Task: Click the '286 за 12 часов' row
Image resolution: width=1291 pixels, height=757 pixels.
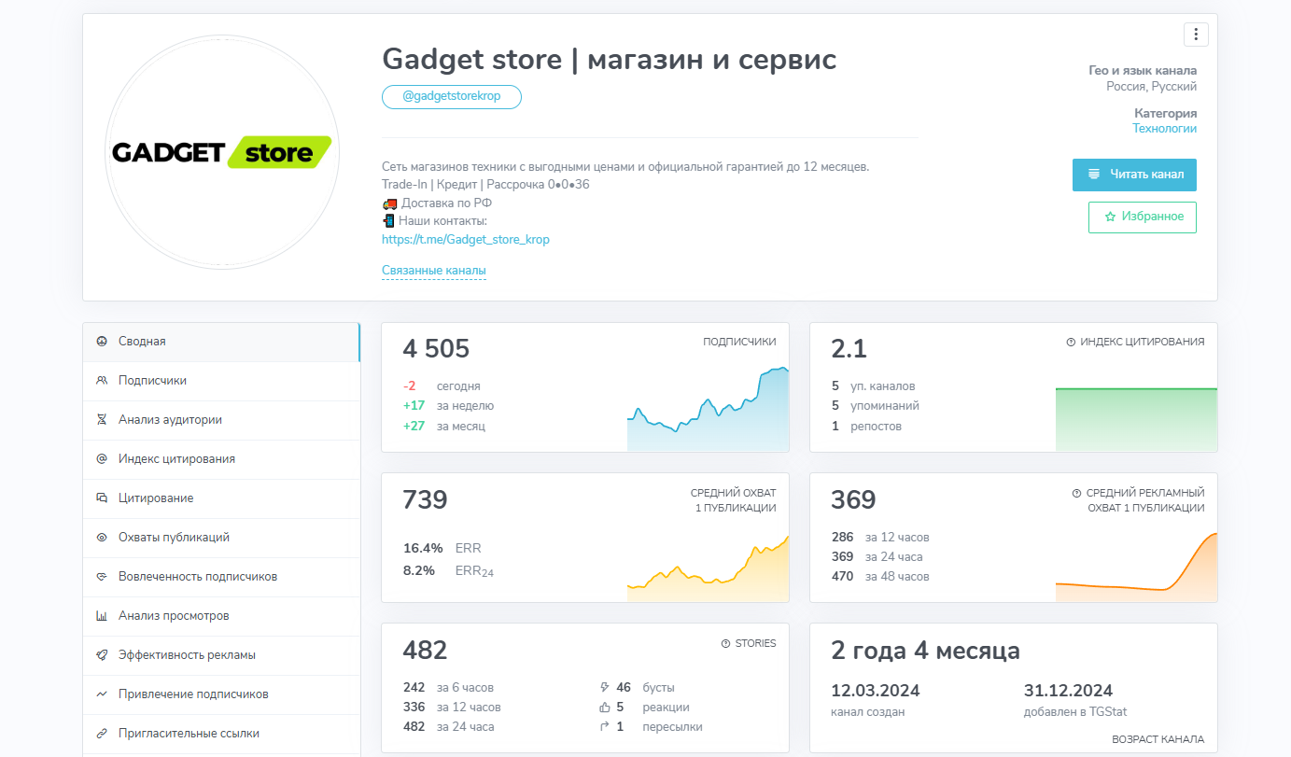Action: pyautogui.click(x=880, y=538)
